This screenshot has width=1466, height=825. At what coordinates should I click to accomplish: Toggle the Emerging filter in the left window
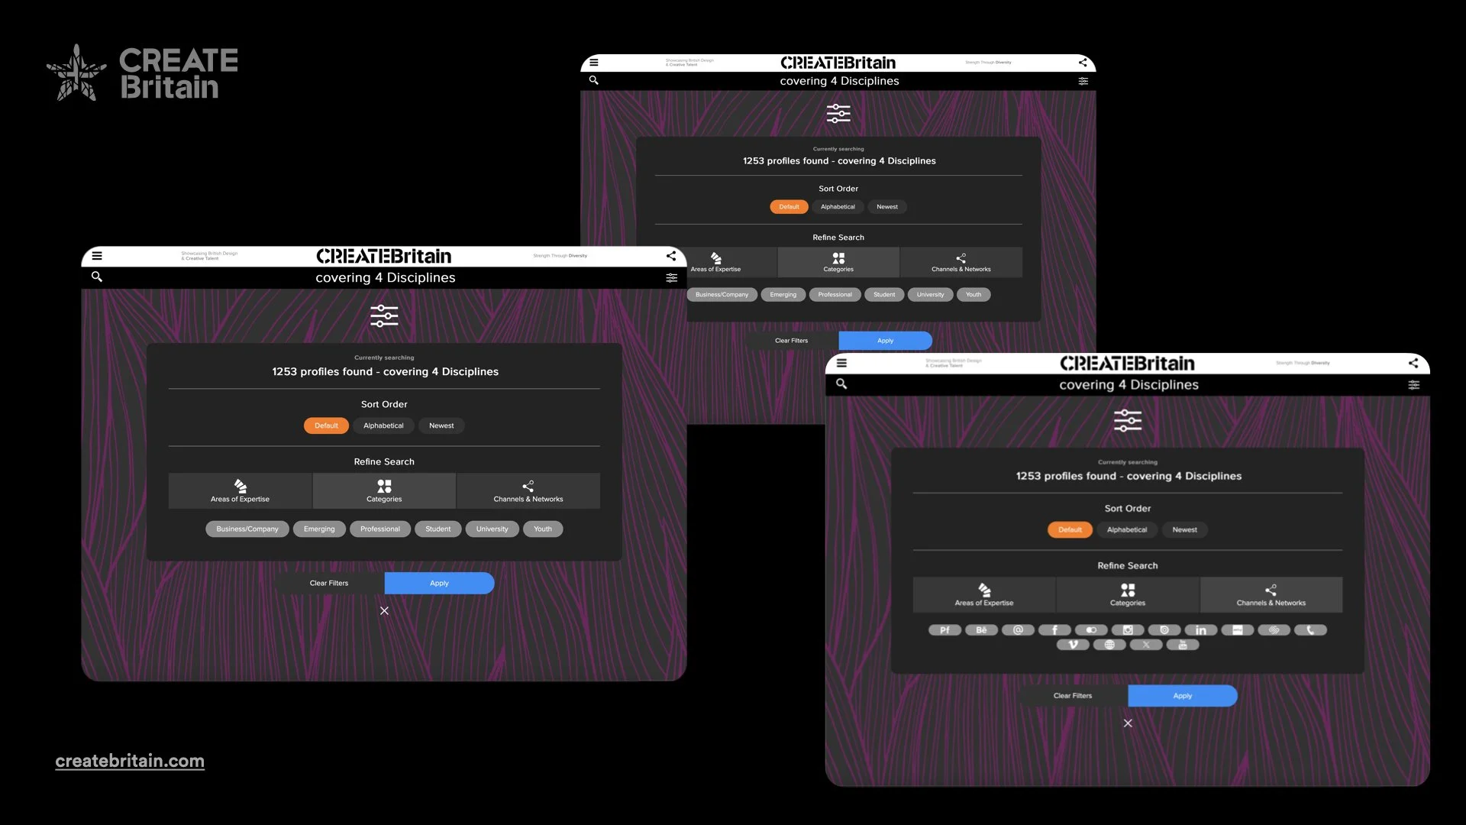[x=319, y=529]
